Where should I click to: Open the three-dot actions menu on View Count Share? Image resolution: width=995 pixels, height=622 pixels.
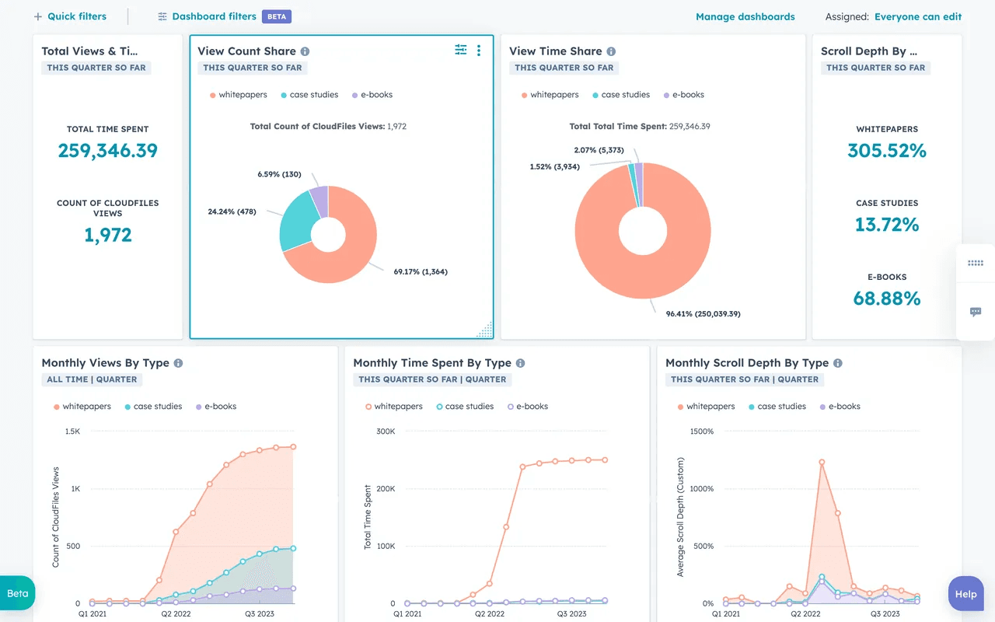(479, 50)
